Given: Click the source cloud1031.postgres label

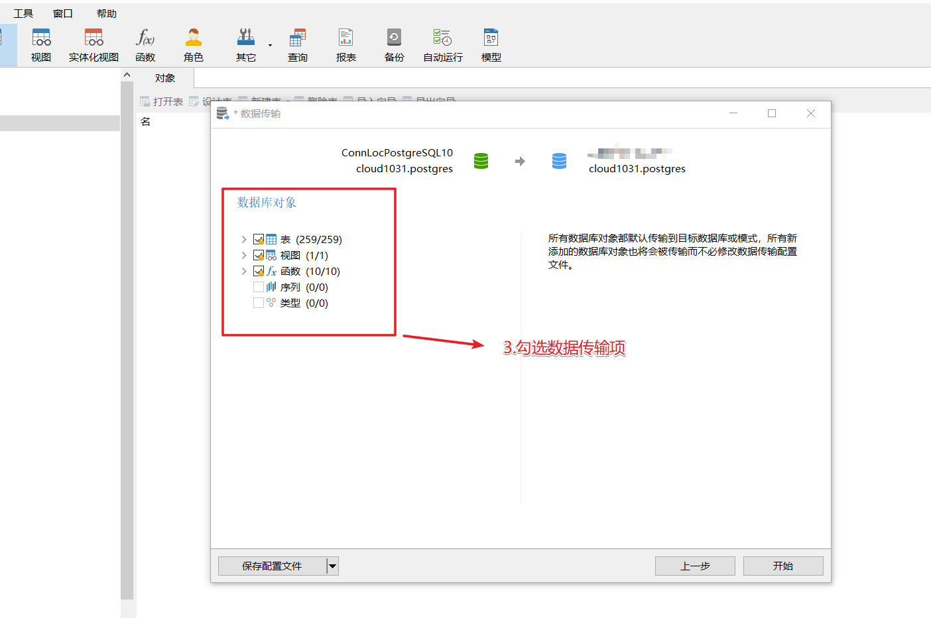Looking at the screenshot, I should (x=404, y=169).
